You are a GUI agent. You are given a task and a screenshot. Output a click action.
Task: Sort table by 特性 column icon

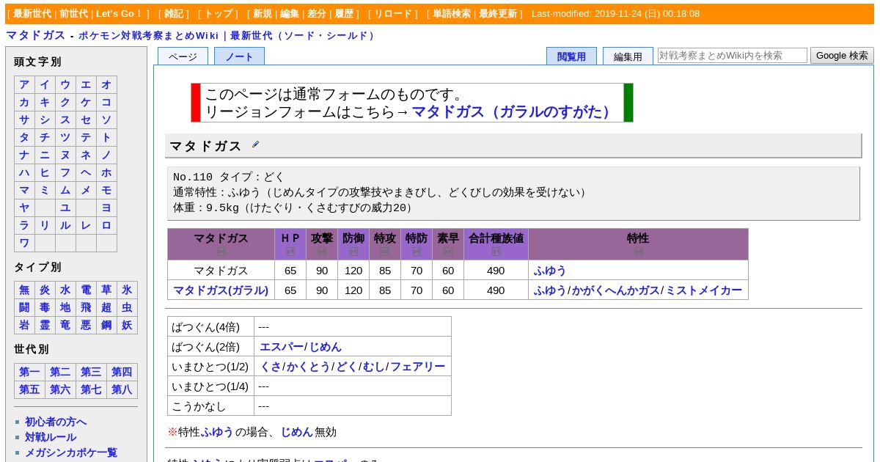click(x=639, y=252)
